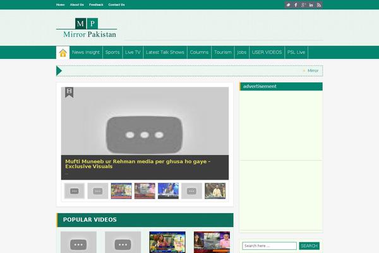Open first popular video thumbnail
The image size is (379, 253).
tap(78, 242)
